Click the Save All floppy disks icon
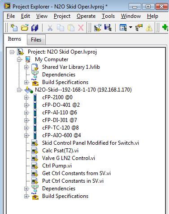 point(35,28)
